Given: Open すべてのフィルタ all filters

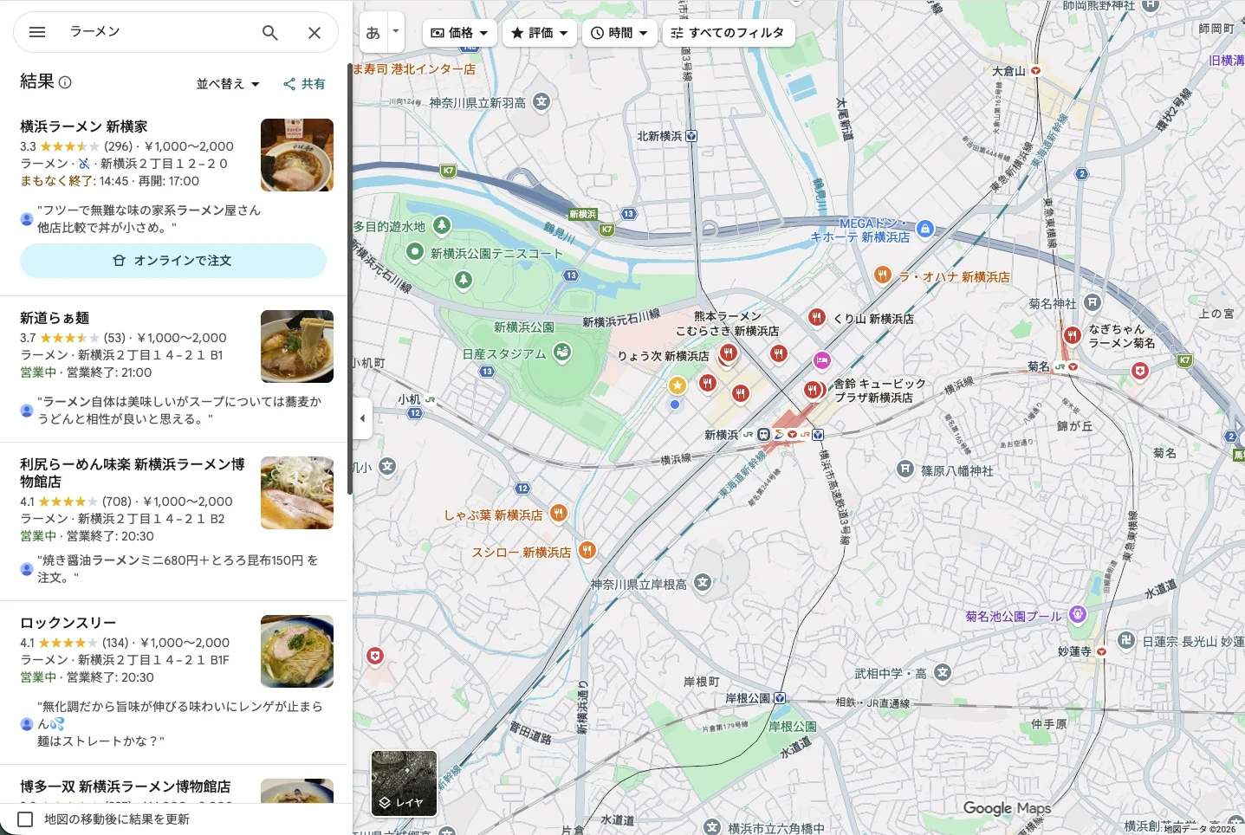Looking at the screenshot, I should point(729,33).
